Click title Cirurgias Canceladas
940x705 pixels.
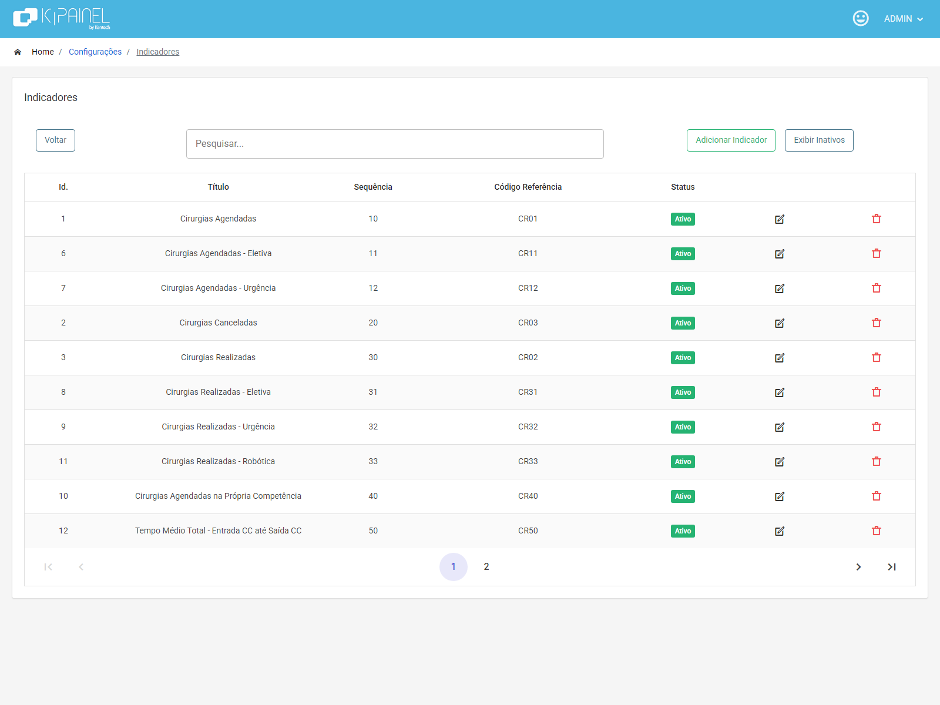(218, 323)
